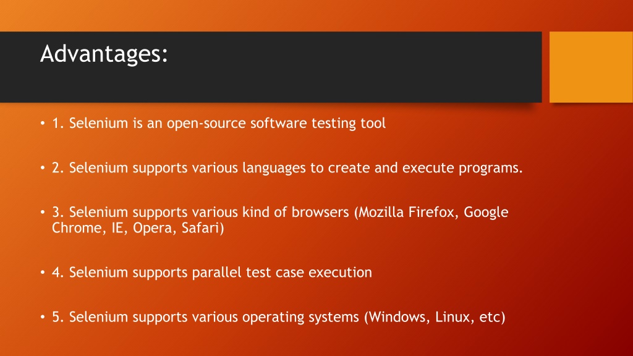
Task: Click the bullet dot before item 5
Action: click(x=43, y=317)
